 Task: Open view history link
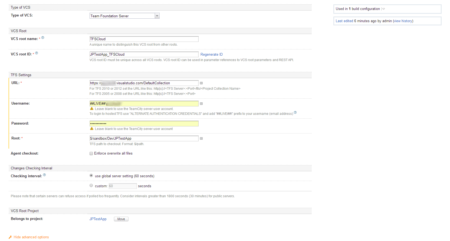point(403,21)
